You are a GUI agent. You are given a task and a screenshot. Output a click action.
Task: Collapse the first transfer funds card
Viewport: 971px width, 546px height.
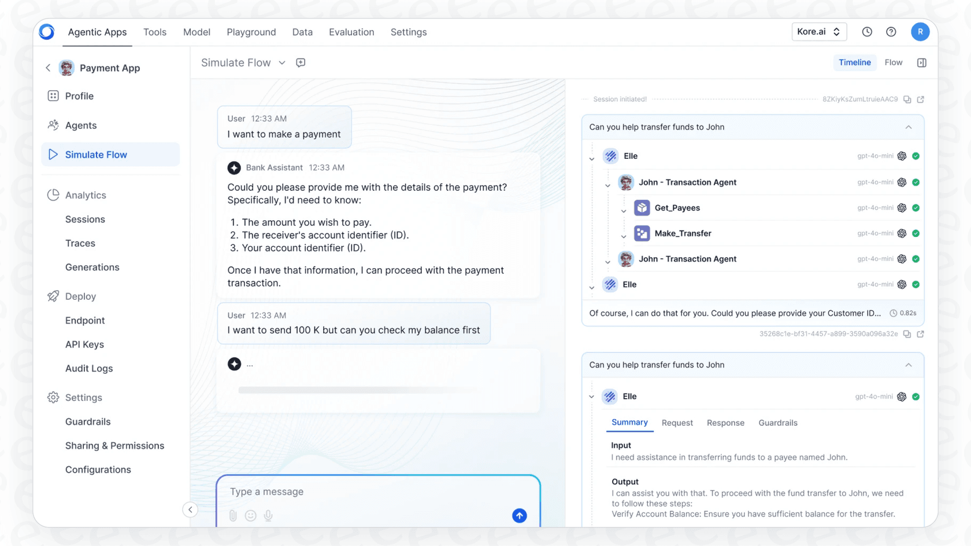pos(908,127)
